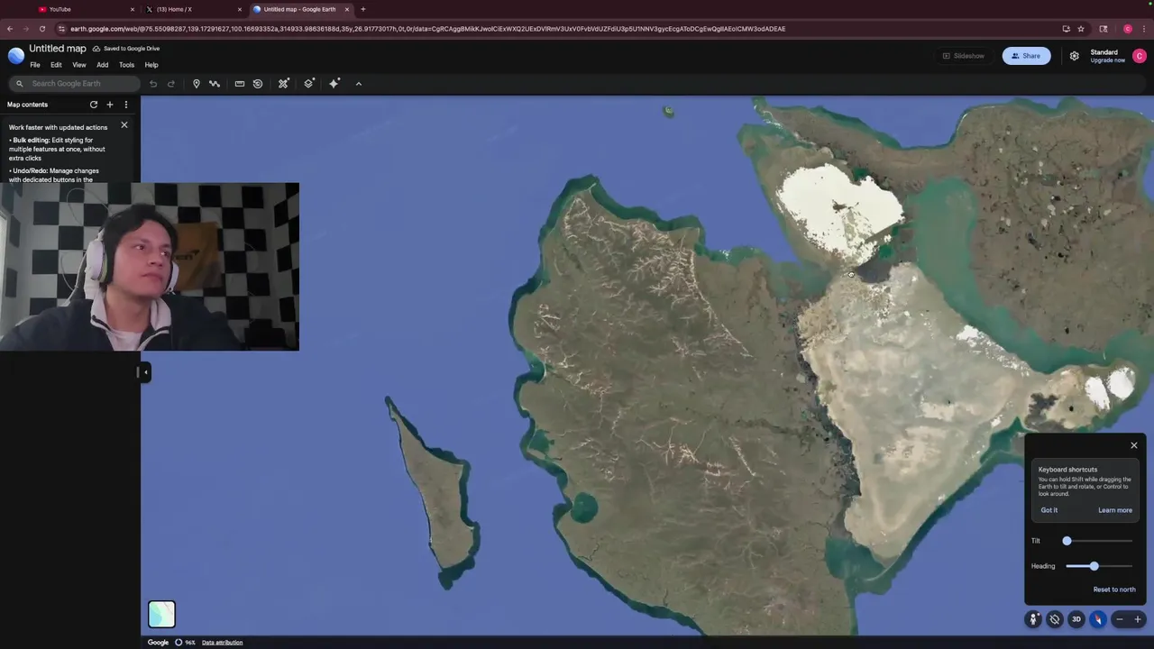Screen dimensions: 1154x649
Task: Click the Search Google Earth field
Action: pyautogui.click(x=74, y=84)
